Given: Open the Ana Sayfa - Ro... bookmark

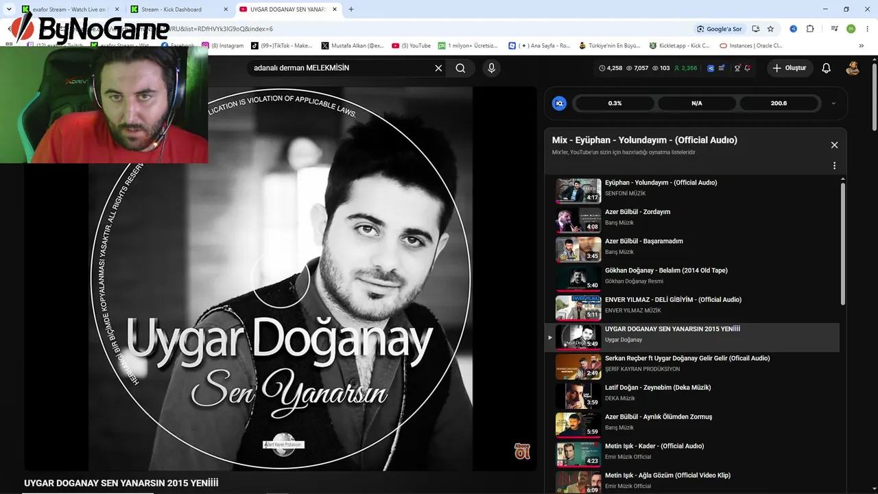Looking at the screenshot, I should point(539,46).
